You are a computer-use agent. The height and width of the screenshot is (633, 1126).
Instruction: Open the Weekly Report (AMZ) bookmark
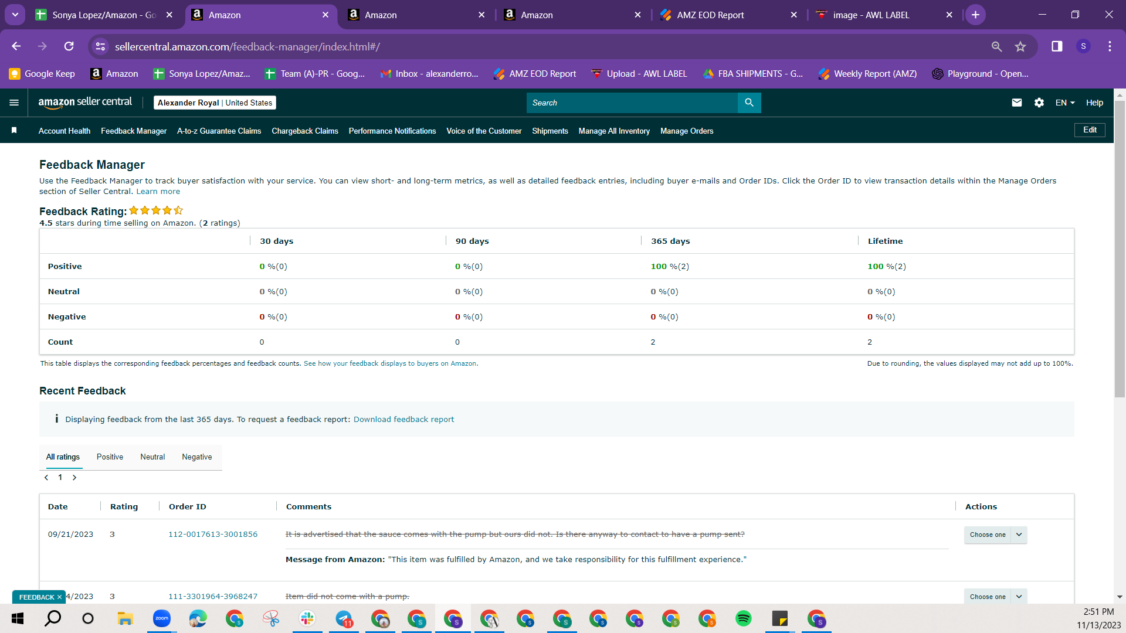(x=868, y=73)
